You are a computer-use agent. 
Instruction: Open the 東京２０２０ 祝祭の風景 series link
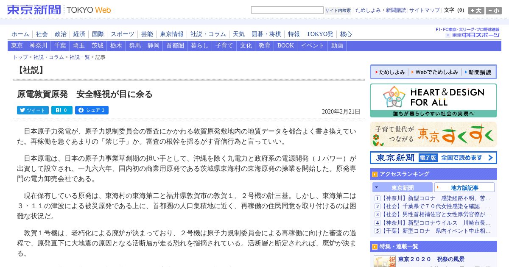[431, 259]
